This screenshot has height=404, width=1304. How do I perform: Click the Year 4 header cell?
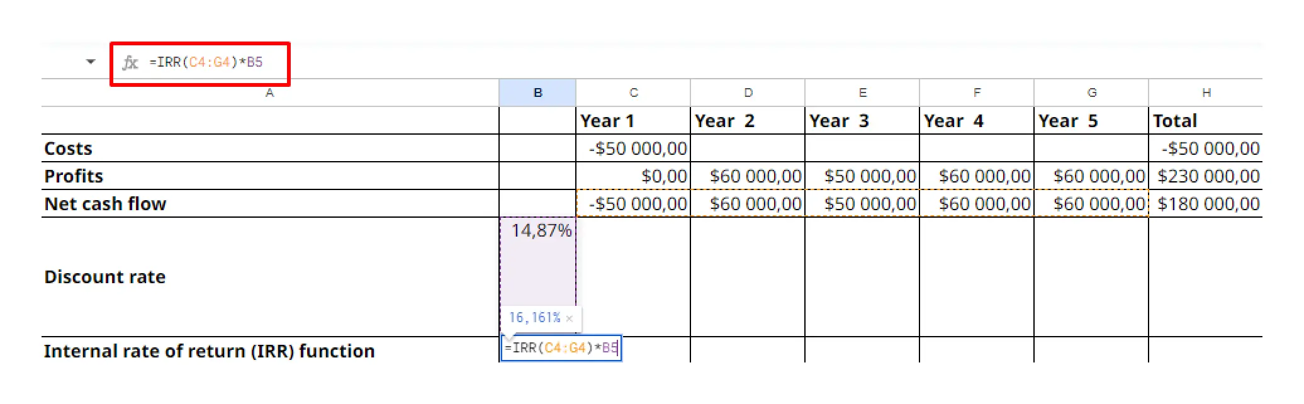coord(977,120)
